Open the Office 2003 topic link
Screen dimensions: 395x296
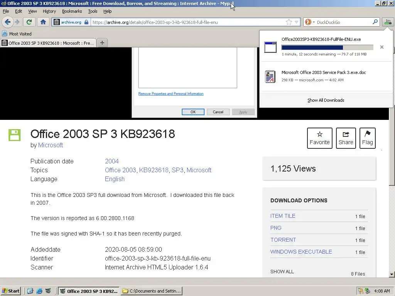[x=120, y=170]
